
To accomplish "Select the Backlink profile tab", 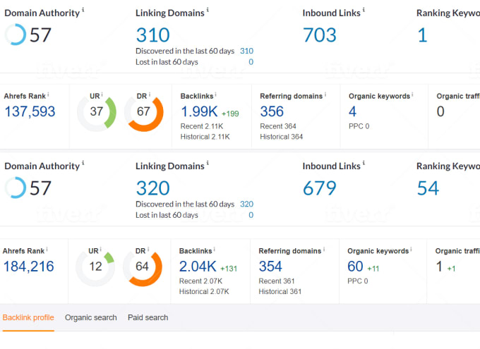I will 28,318.
